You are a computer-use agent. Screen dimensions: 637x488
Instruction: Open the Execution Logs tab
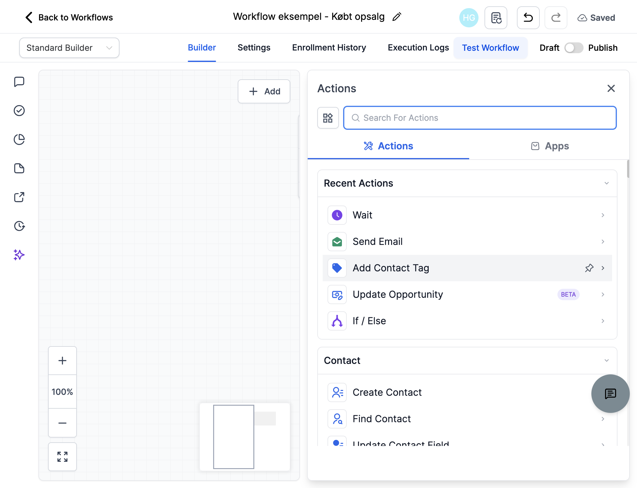tap(418, 48)
